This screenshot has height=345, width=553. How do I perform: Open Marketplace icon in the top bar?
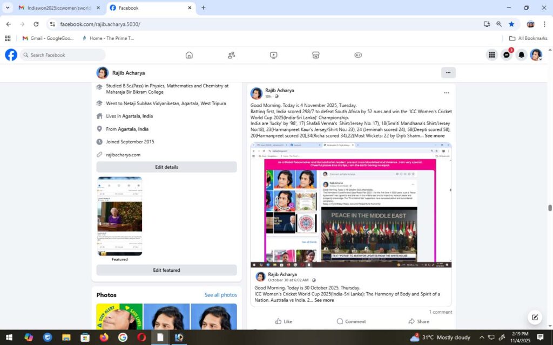(x=316, y=55)
